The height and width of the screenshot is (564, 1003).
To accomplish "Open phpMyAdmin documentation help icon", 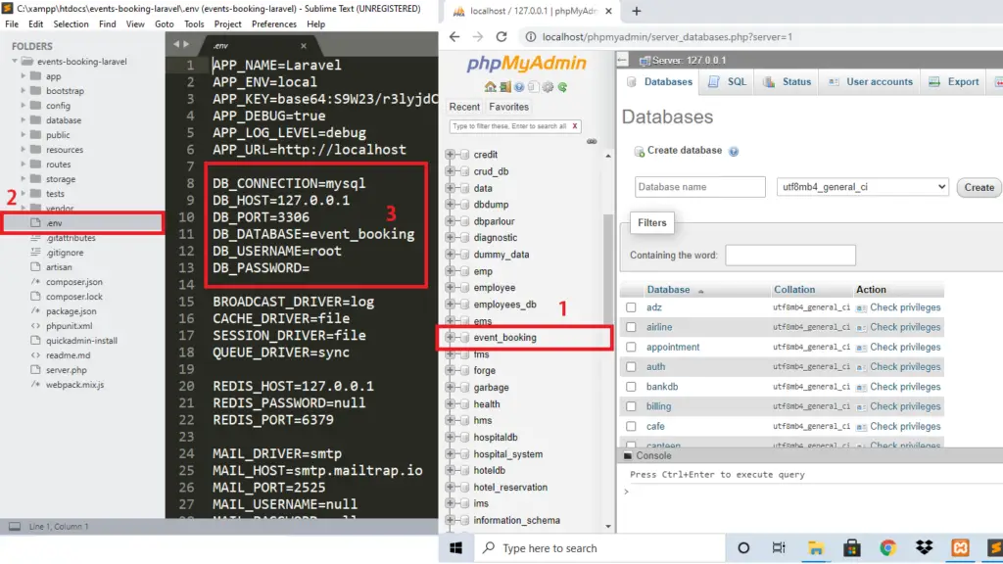I will click(519, 87).
